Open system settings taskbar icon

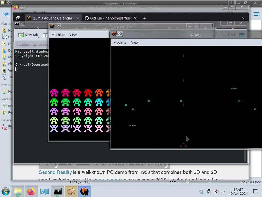[x=44, y=191]
